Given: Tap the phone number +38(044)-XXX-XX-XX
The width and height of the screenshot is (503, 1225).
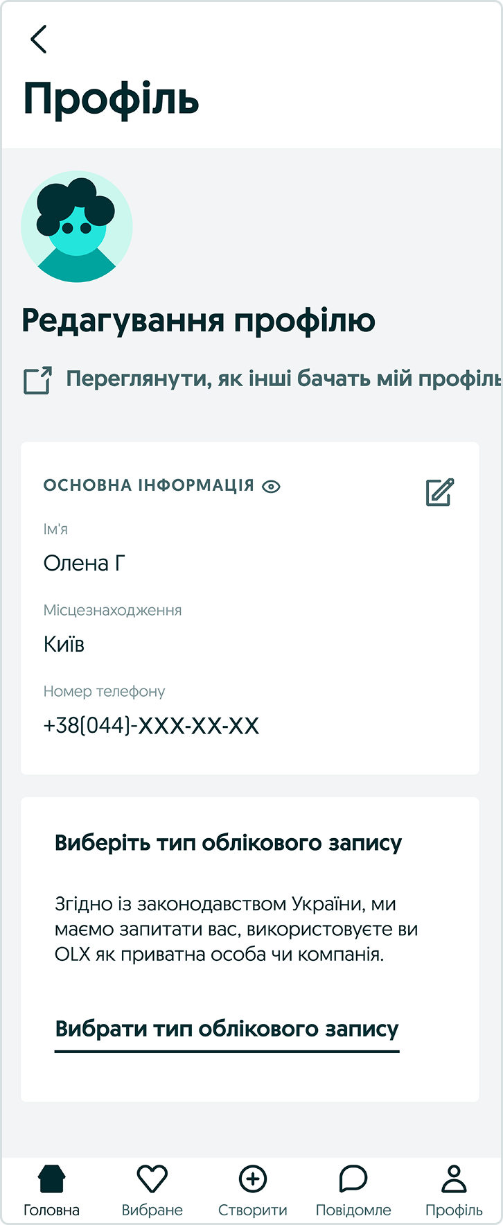Looking at the screenshot, I should [x=151, y=725].
